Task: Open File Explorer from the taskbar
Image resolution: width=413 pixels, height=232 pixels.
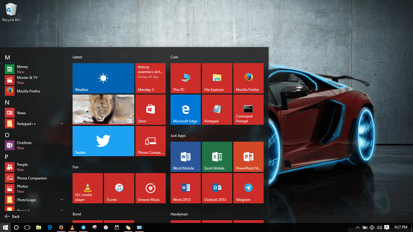Action: point(39,227)
